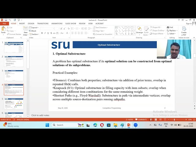Open the Arrange tool
Image resolution: width=196 pixels, height=147 pixels.
[x=139, y=31]
